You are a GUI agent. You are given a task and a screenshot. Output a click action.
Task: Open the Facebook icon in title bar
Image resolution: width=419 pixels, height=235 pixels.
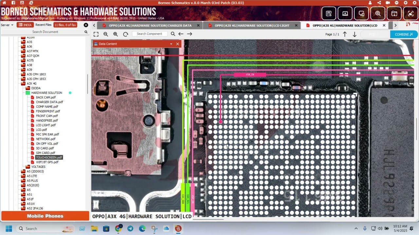(13, 3)
